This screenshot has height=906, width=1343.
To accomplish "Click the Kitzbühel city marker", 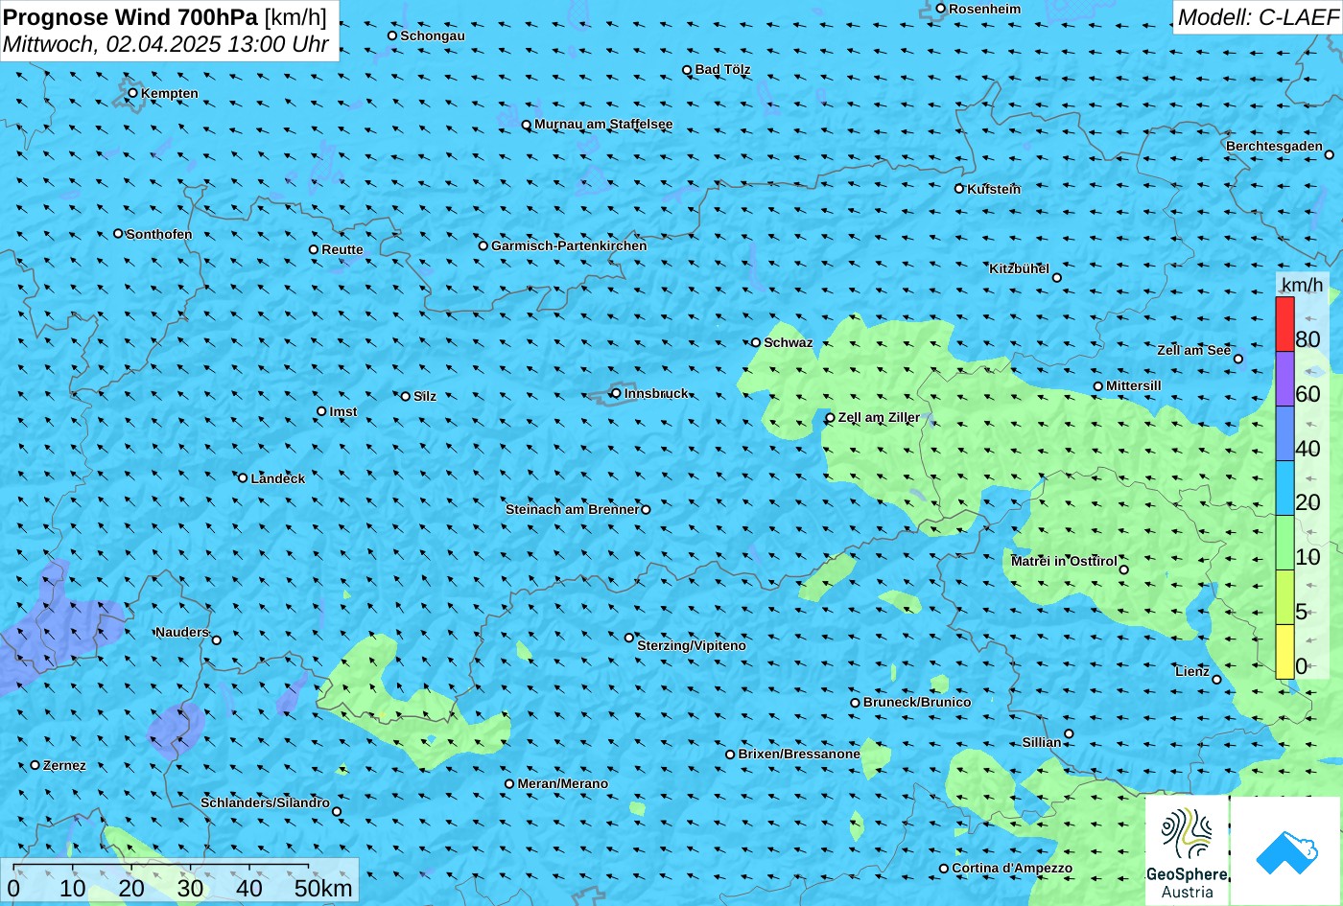I will coord(1057,278).
